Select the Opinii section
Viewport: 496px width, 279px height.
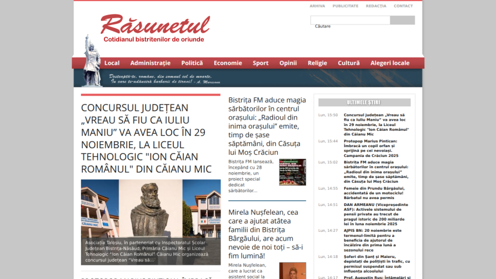click(288, 63)
